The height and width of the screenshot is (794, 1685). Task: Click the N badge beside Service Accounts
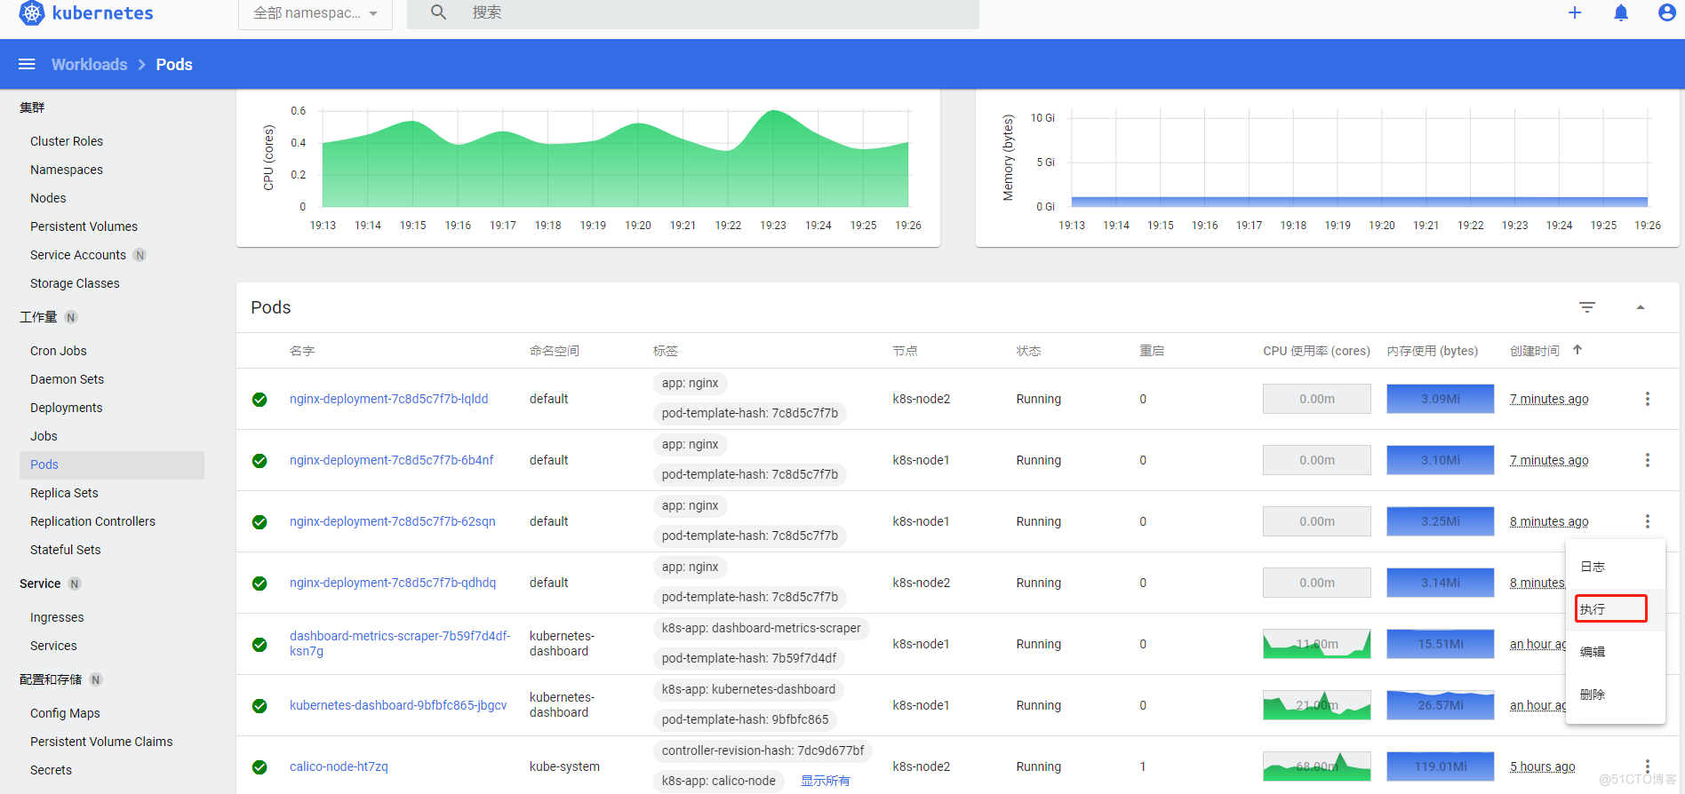tap(140, 255)
